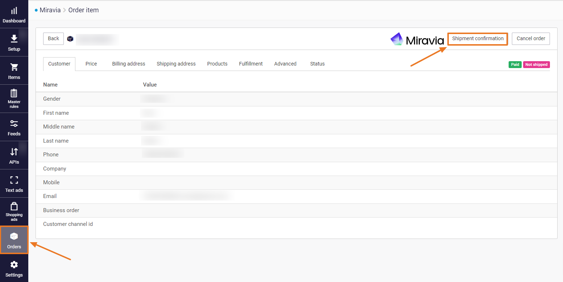Screen dimensions: 563x282
Task: Select the Feeds sidebar icon
Action: (x=14, y=127)
